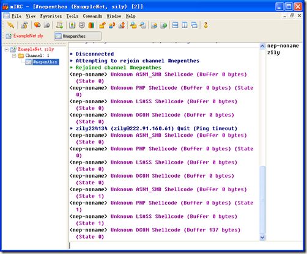Open the Received files folder icon

tap(133, 25)
